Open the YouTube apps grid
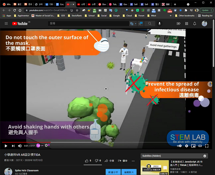Image resolution: width=215 pixels, height=175 pixels. coord(187,23)
